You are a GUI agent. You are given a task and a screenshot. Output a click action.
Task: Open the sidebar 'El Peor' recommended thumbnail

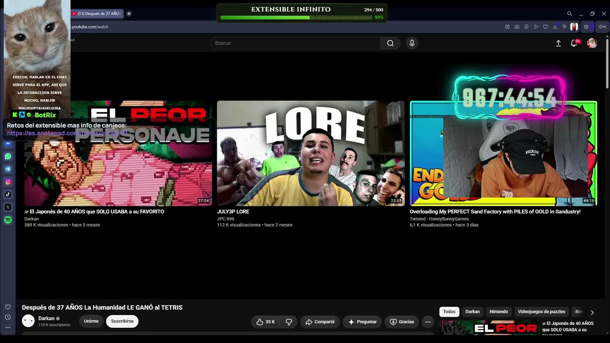[x=489, y=328]
